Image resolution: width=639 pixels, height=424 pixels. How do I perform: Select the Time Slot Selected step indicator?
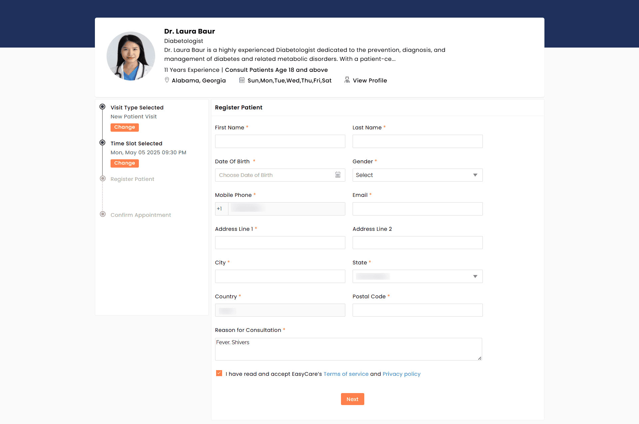(103, 142)
